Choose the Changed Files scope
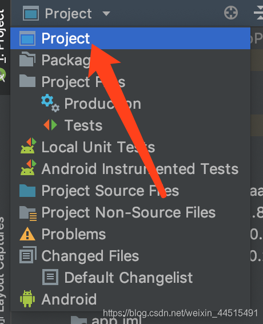The height and width of the screenshot is (324, 263). (130, 256)
